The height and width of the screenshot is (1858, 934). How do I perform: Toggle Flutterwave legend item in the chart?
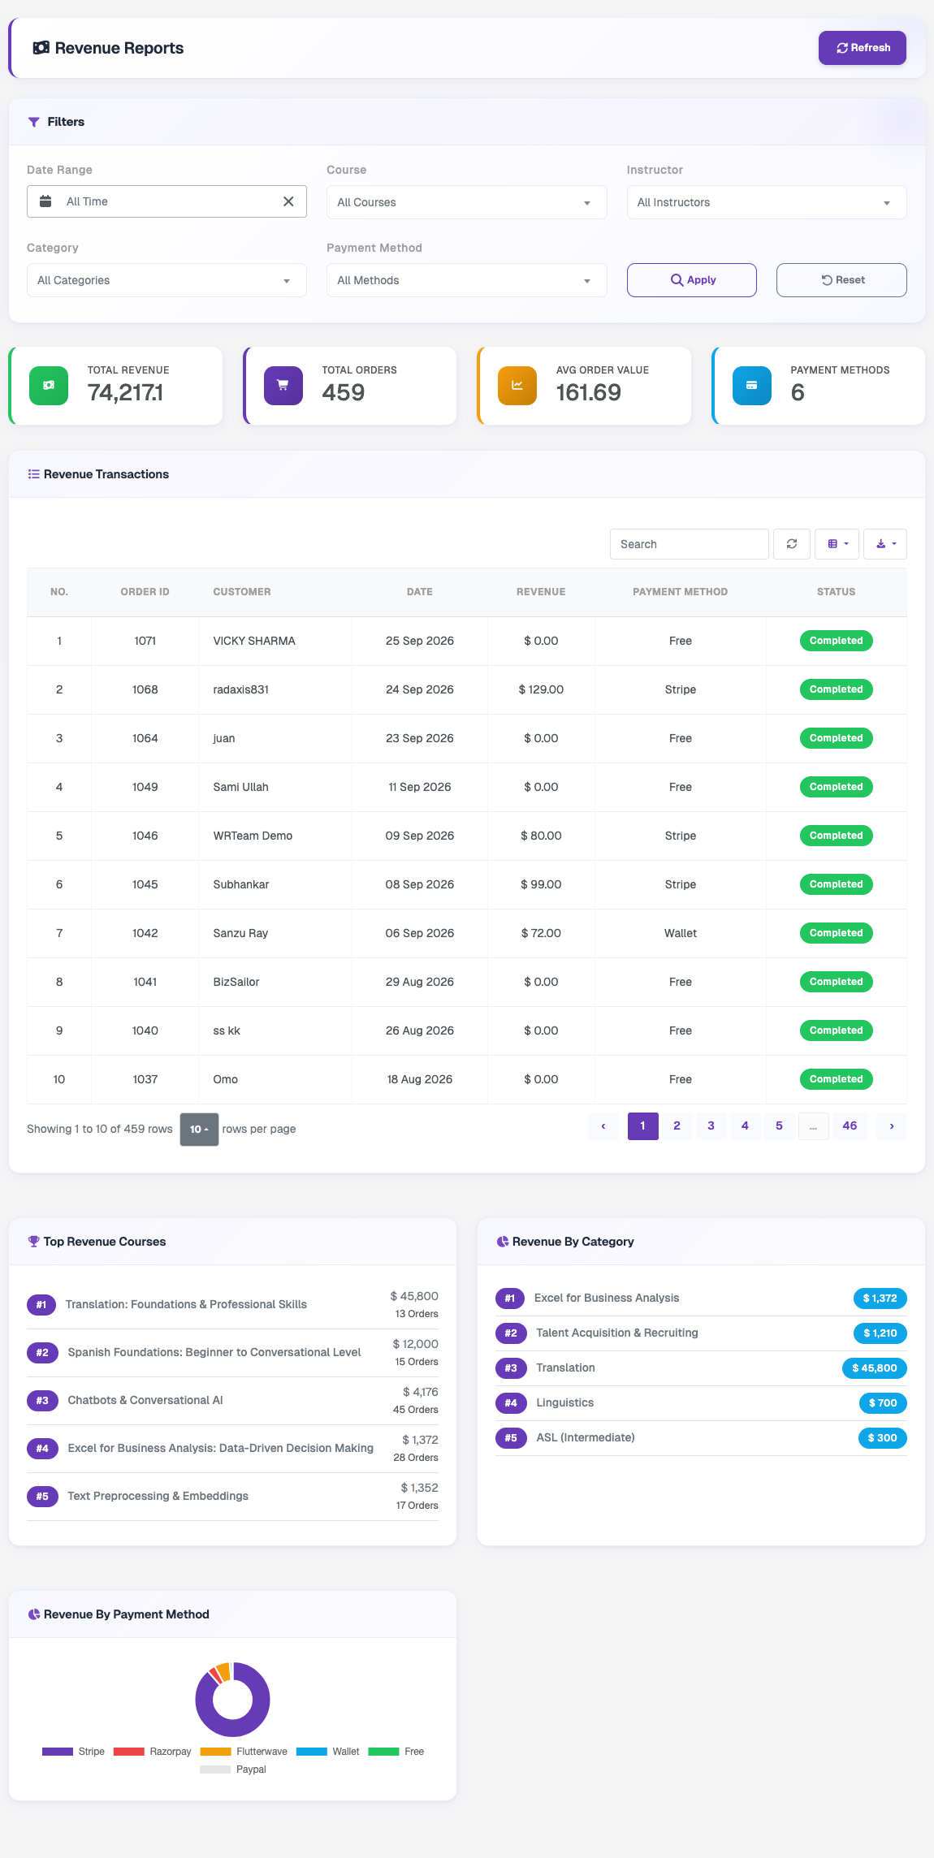244,1752
